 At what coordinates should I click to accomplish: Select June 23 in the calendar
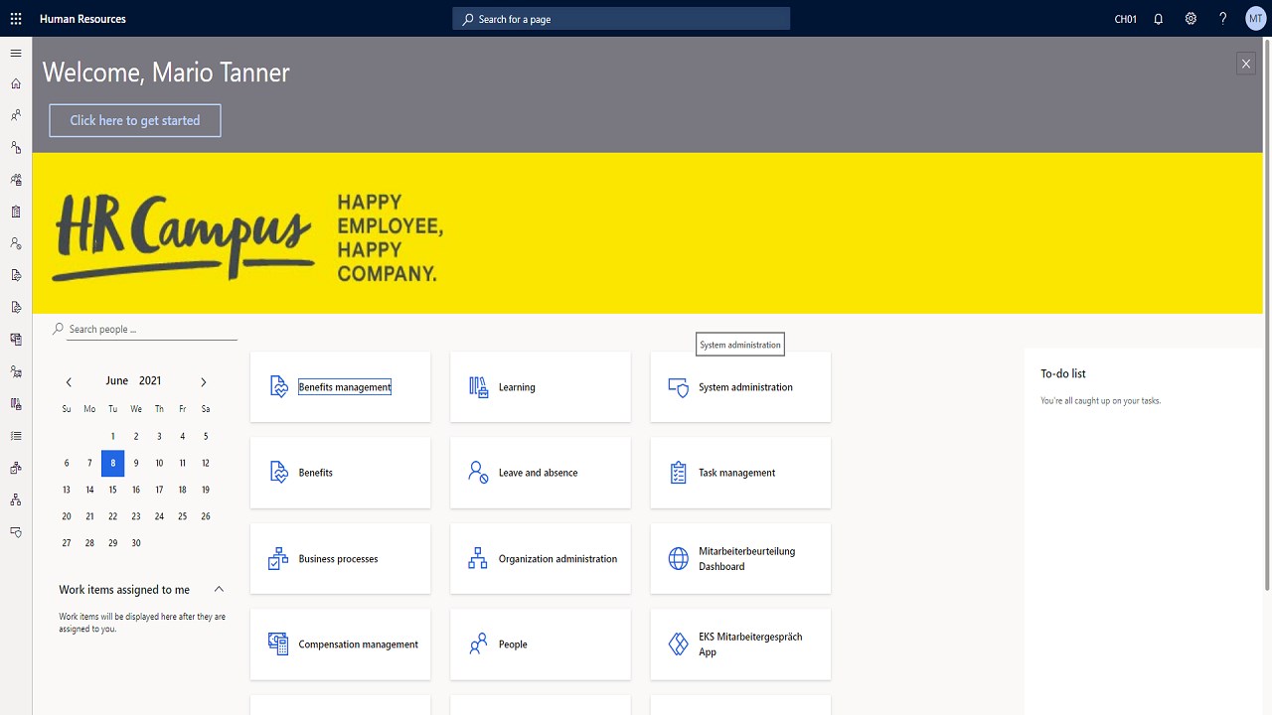point(136,516)
